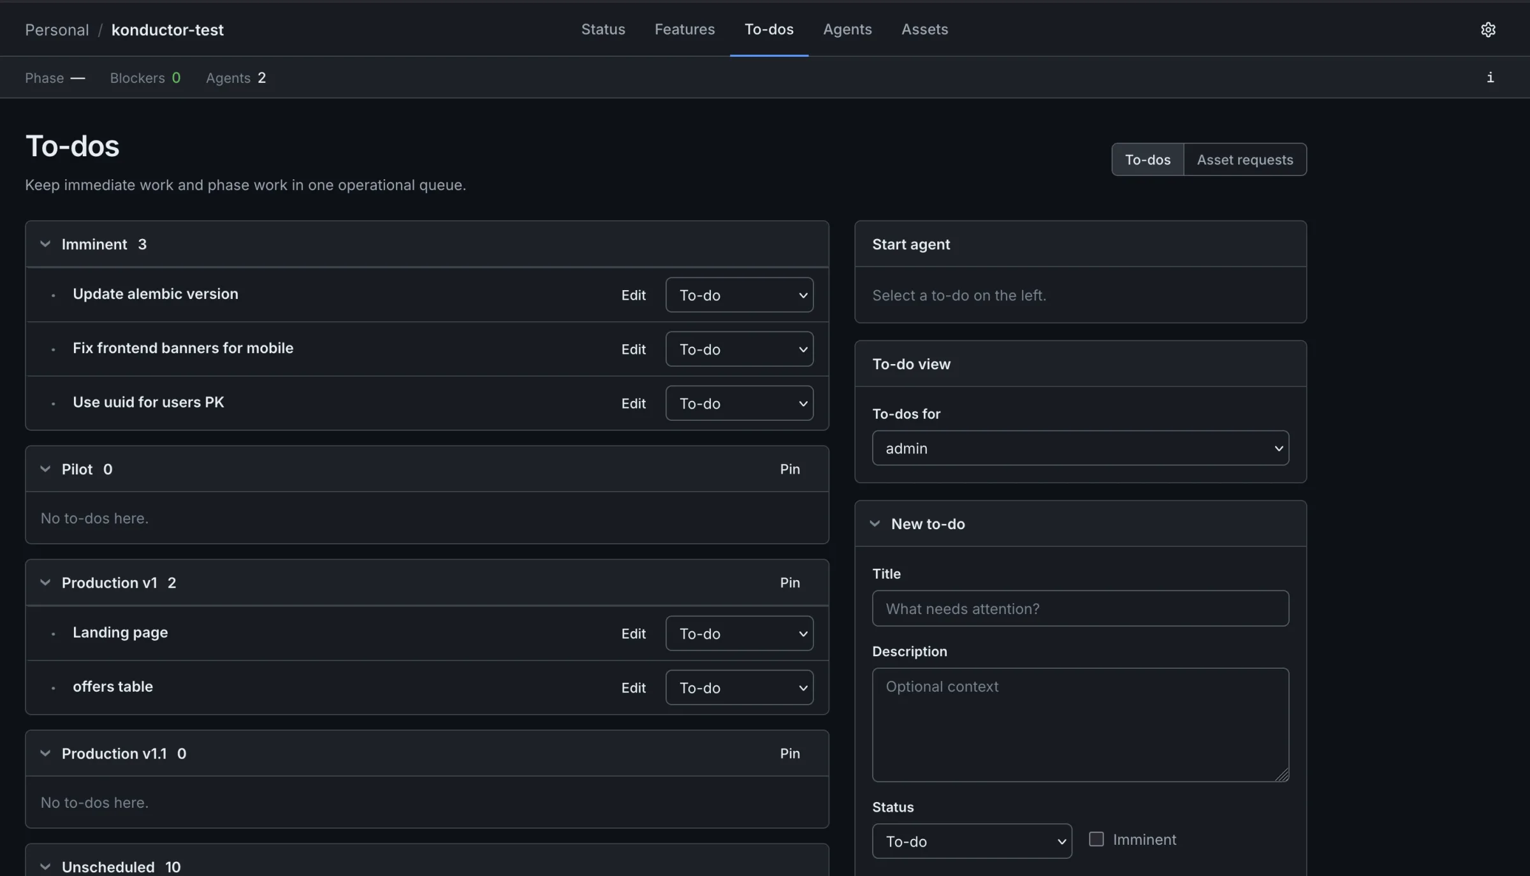Edit the Landing page to-do
Screen dimensions: 1530x876
pos(634,634)
